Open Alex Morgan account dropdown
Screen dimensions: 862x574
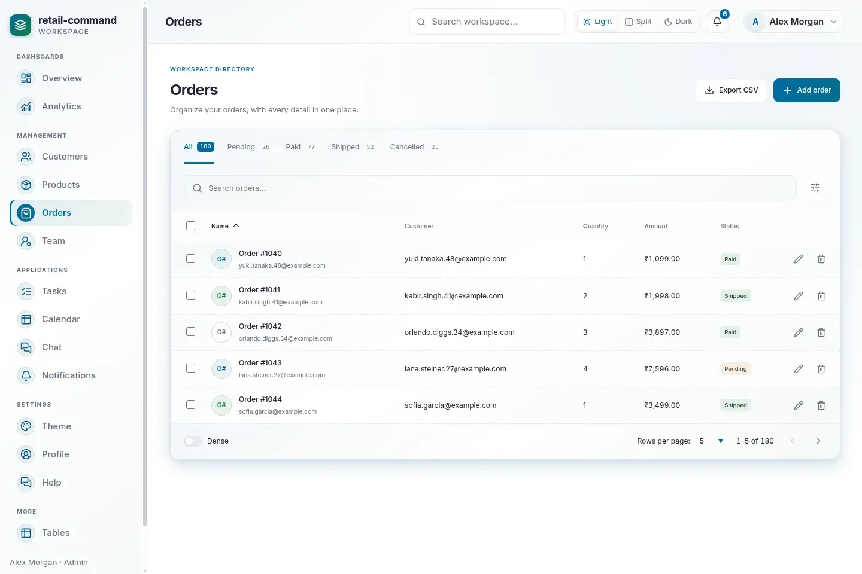point(794,22)
